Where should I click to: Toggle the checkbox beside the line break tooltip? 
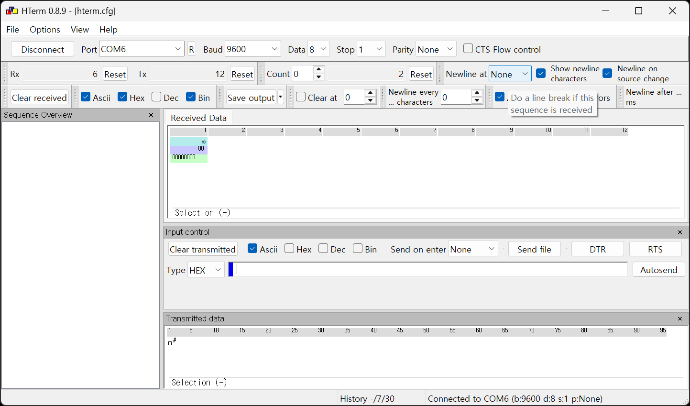click(x=500, y=97)
